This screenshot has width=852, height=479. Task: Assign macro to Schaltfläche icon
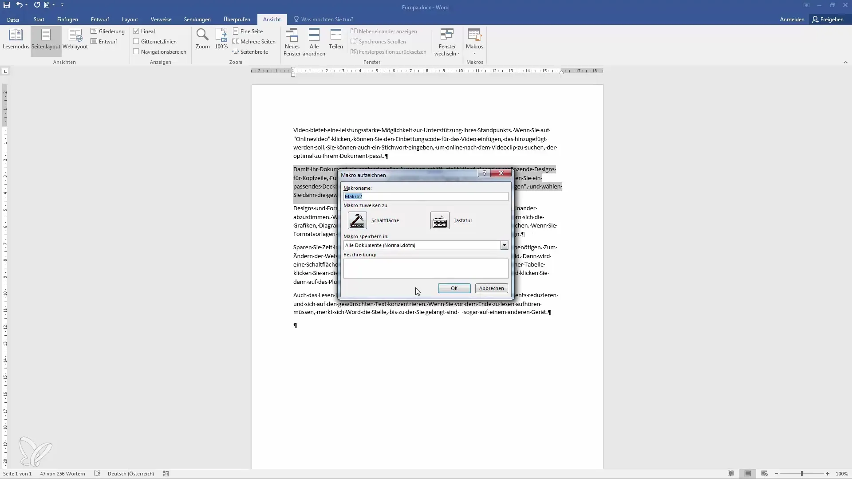tap(357, 220)
